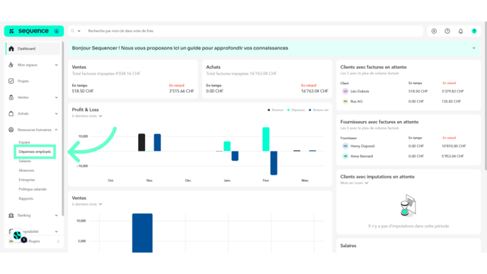
Task: Click Henry Dupond avatar badge
Action: [345, 146]
